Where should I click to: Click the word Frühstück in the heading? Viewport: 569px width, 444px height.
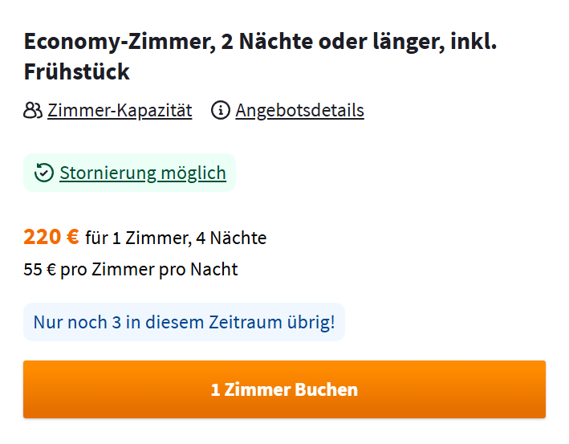click(76, 71)
